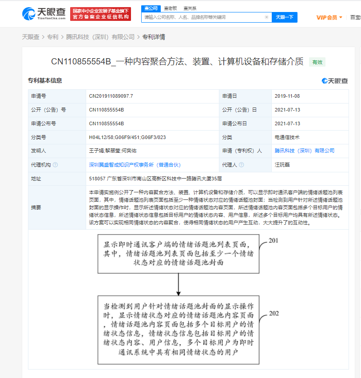Click the red 国家中小企业发展子基金旗下 banner badge
Viewport: 361px width, 378px height.
click(x=100, y=14)
